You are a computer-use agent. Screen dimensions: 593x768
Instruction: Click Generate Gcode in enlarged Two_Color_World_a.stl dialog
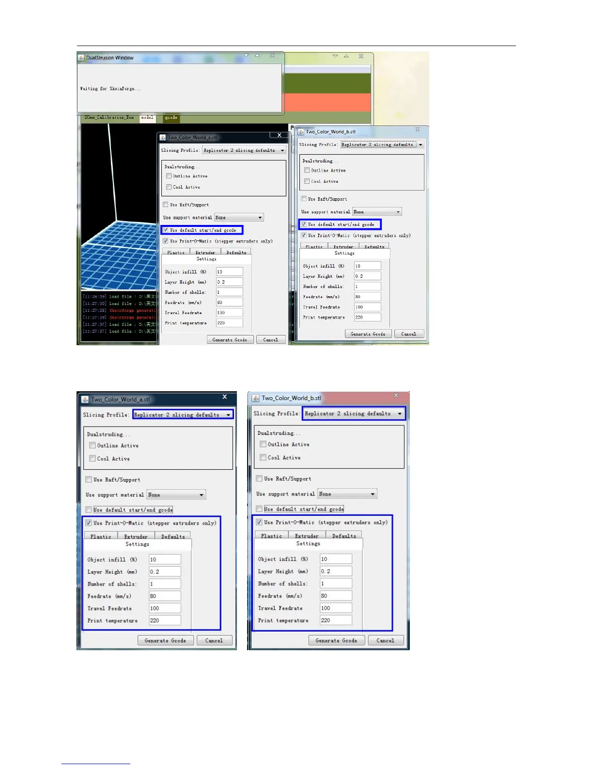[165, 640]
